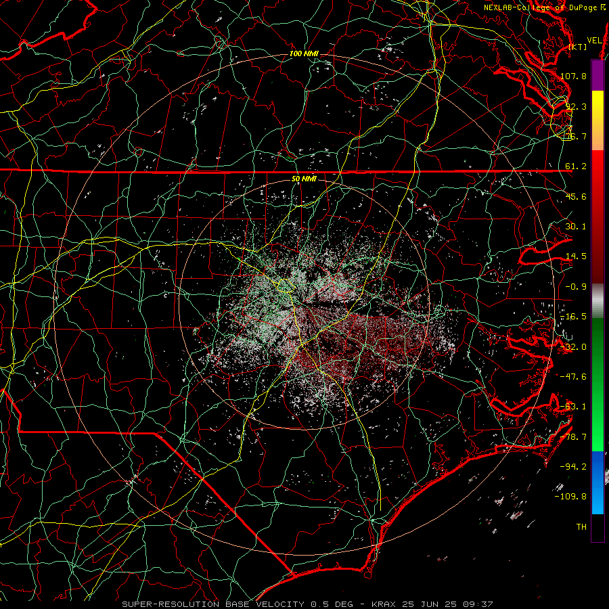609x609 pixels.
Task: Click the -0.9 velocity scale value
Action: point(576,287)
